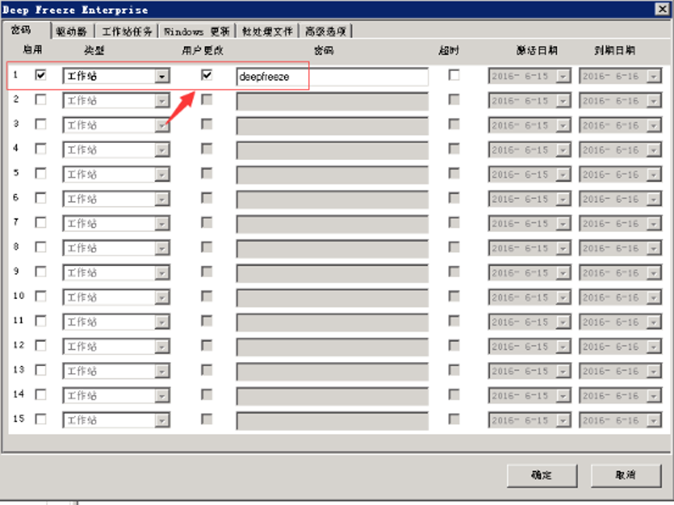Open the 类型 dropdown in row 7
Image resolution: width=674 pixels, height=505 pixels.
pyautogui.click(x=161, y=223)
